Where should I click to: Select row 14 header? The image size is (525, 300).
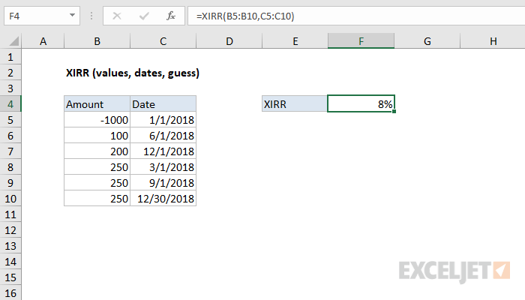coord(10,262)
